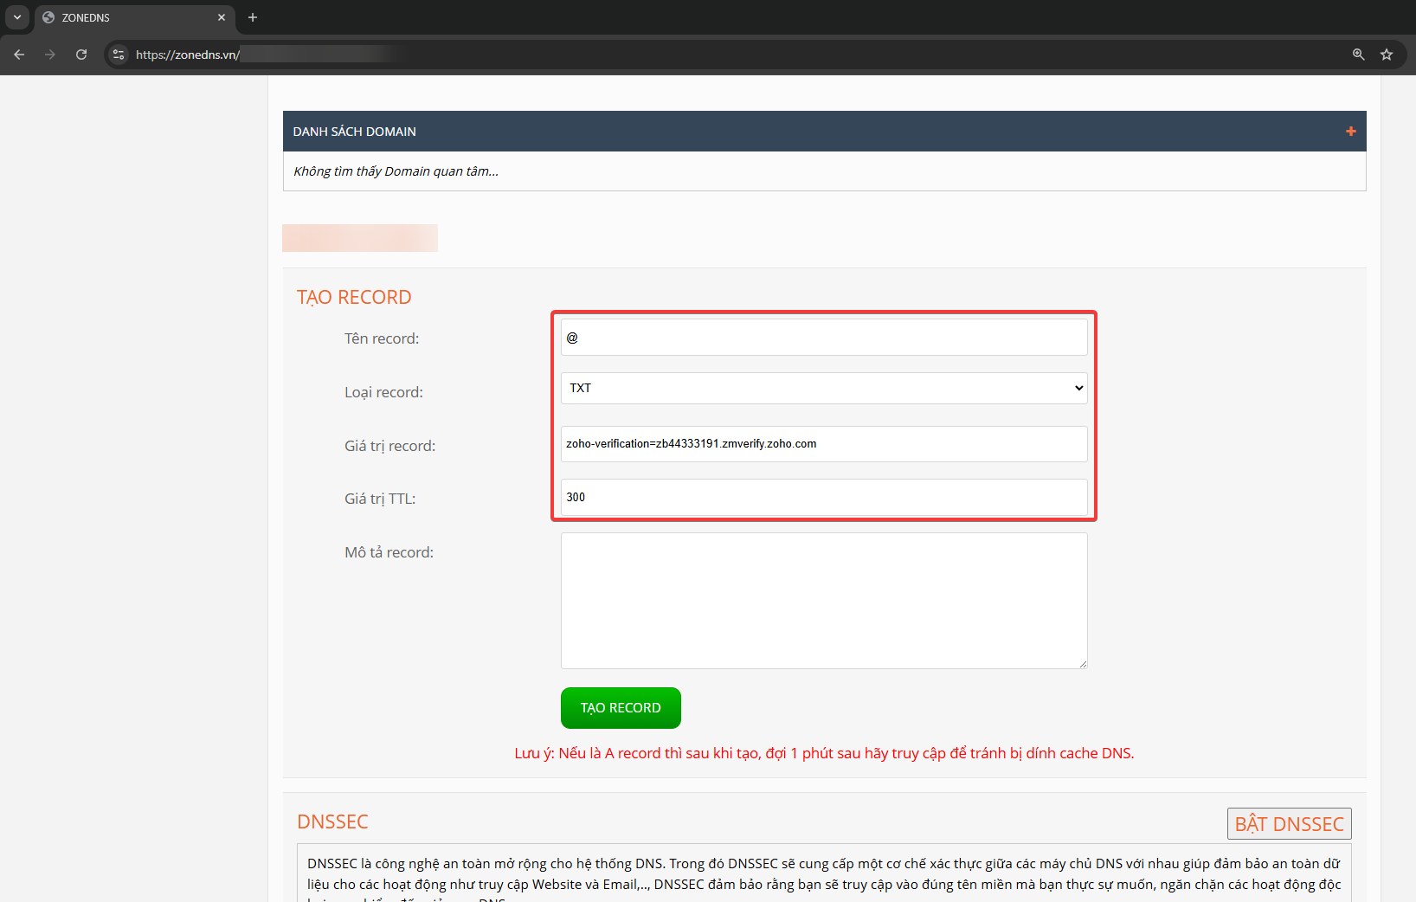This screenshot has height=902, width=1416.
Task: Bookmark this page with the star icon
Action: [1387, 55]
